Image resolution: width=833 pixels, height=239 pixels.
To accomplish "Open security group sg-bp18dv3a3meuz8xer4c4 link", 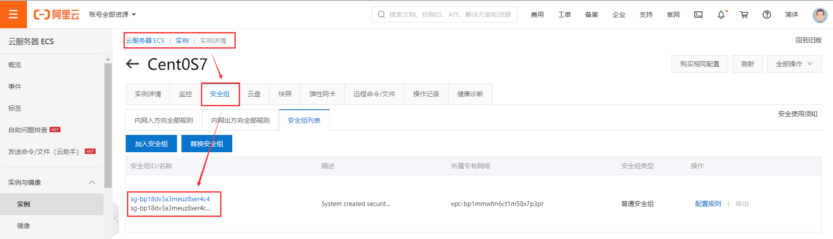I will click(170, 199).
